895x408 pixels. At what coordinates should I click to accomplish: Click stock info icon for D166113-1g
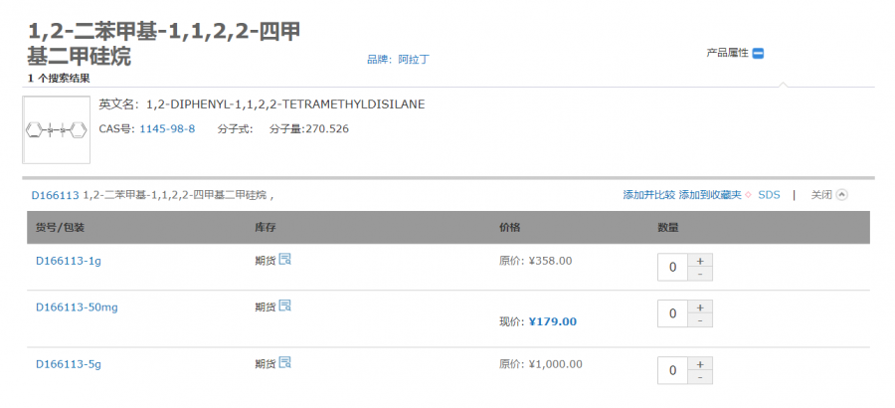(285, 260)
